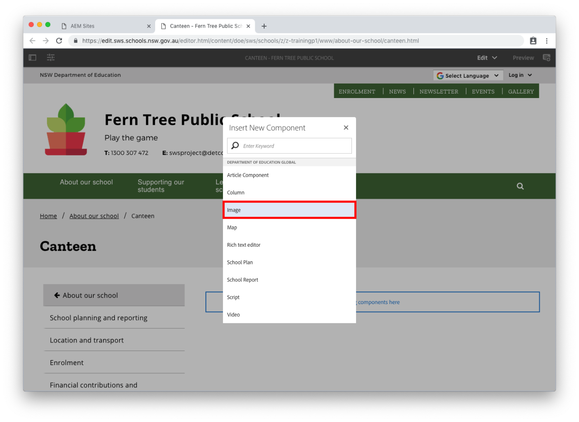Select School Plan component
Screen dimensions: 579x422
[x=289, y=262]
